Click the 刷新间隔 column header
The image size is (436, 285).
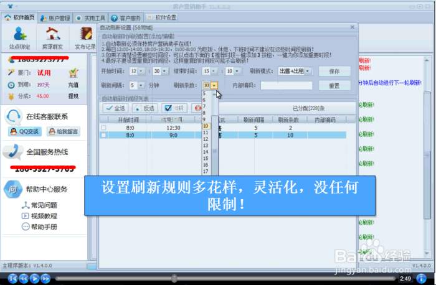(x=254, y=119)
